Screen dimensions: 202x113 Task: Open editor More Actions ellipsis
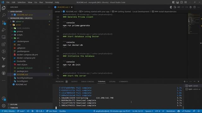click(x=199, y=7)
